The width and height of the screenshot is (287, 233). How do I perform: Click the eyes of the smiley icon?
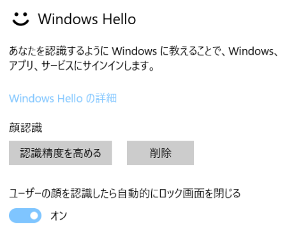point(20,15)
